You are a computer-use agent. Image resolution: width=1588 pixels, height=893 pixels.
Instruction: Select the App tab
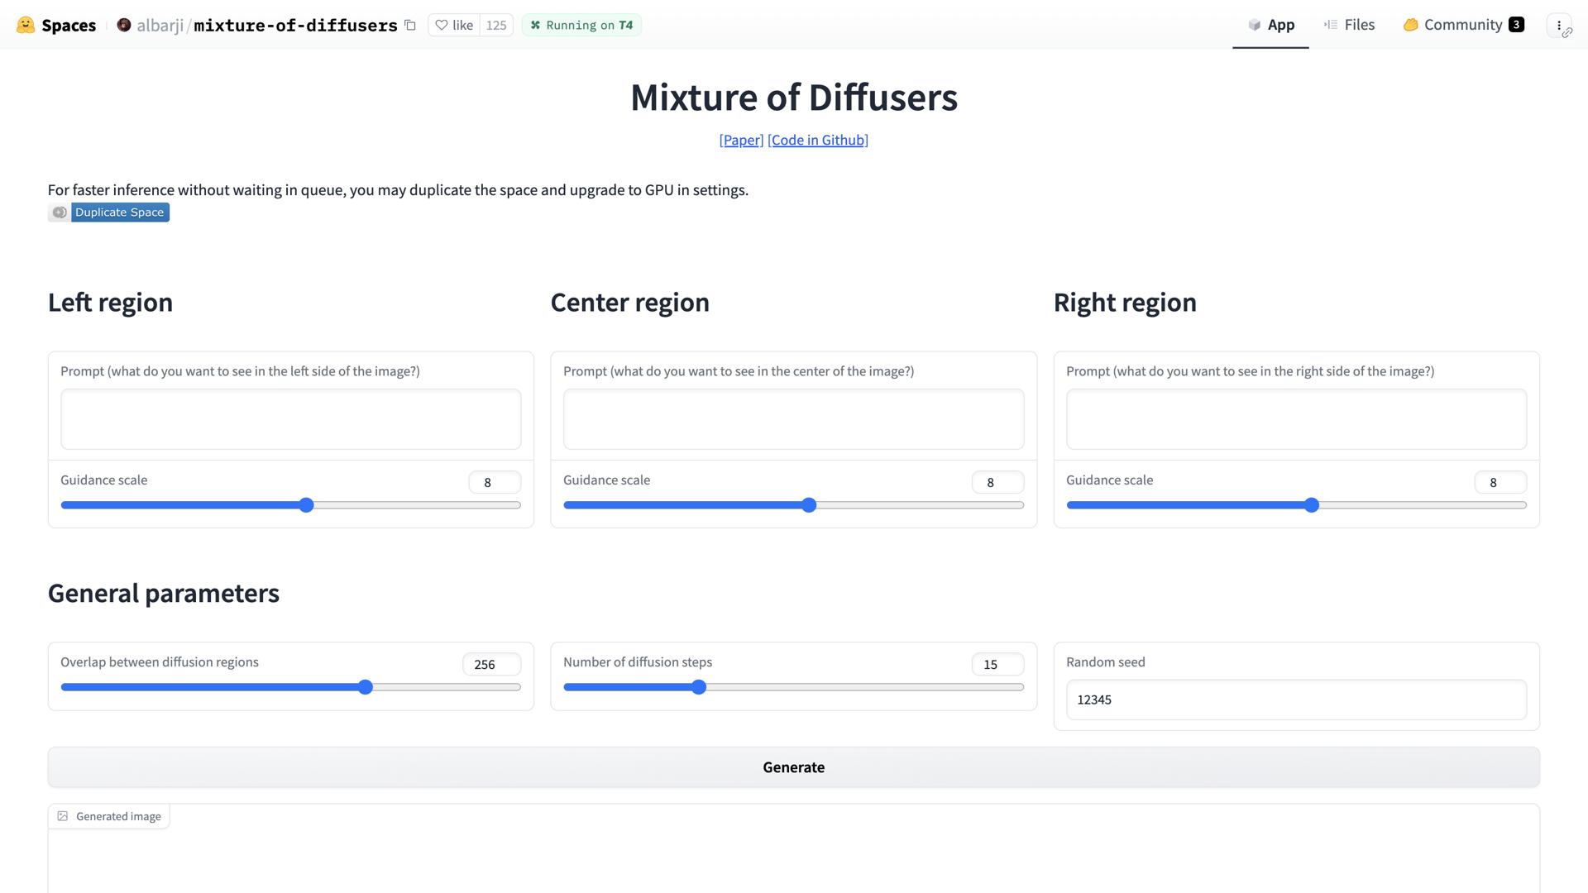point(1270,25)
